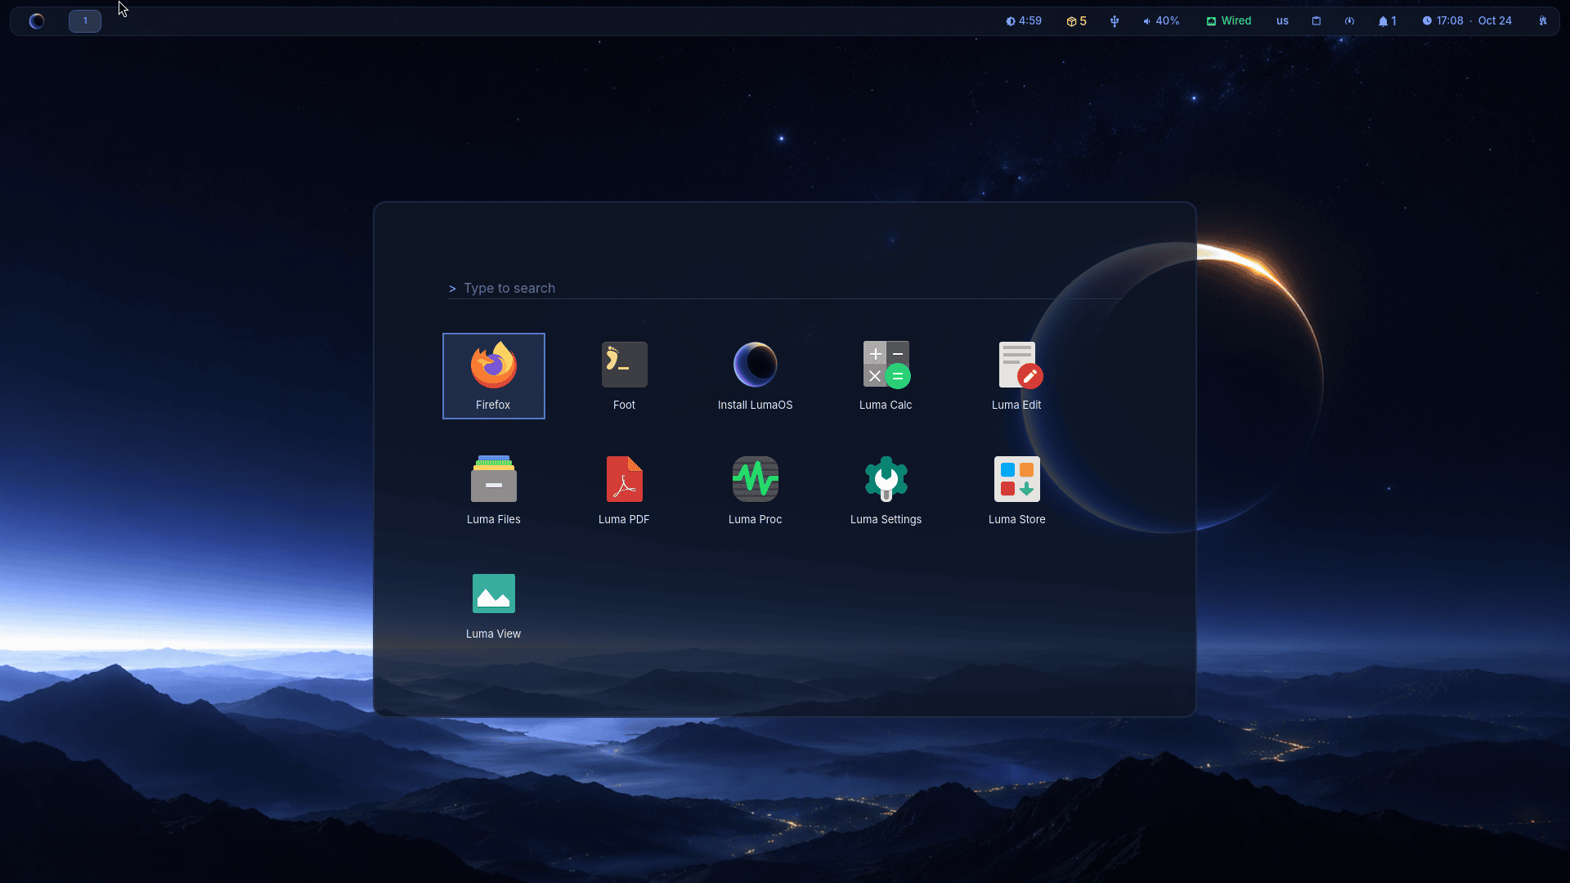Image resolution: width=1570 pixels, height=883 pixels.
Task: Click the power icon in top bar
Action: coord(1349,21)
